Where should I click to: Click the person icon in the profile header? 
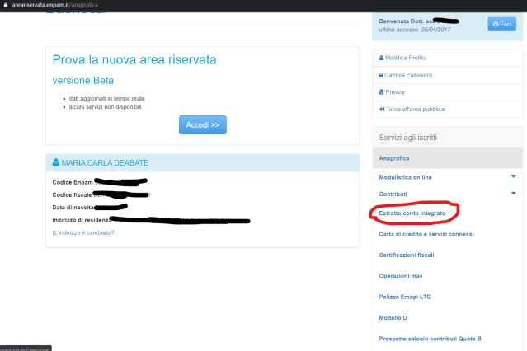click(x=56, y=163)
